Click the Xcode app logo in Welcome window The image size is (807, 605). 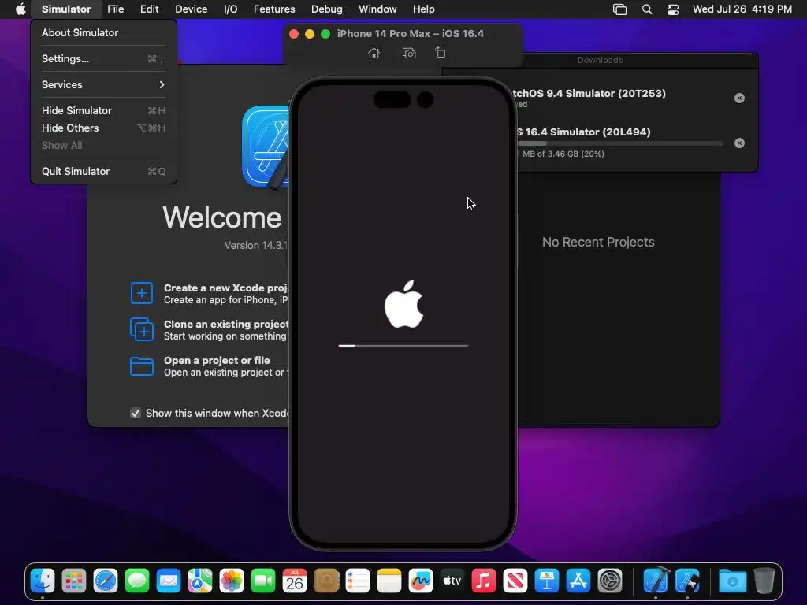click(x=266, y=147)
